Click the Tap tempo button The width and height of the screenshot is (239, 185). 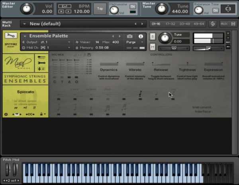point(100,8)
